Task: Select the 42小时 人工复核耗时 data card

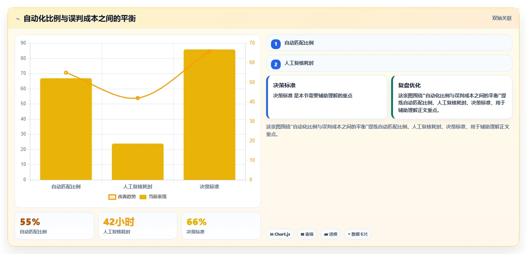Action: [x=138, y=226]
